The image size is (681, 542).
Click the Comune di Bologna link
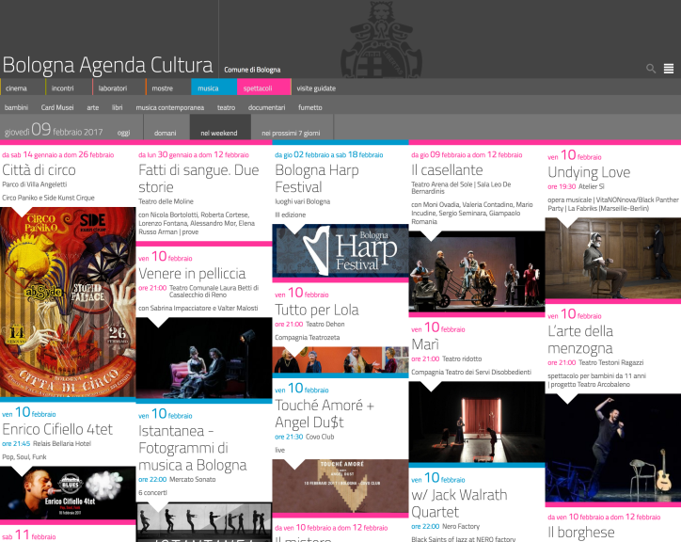(252, 70)
